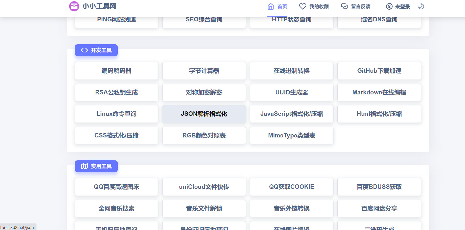Open 对称加密解密
Image resolution: width=465 pixels, height=230 pixels.
pos(204,92)
